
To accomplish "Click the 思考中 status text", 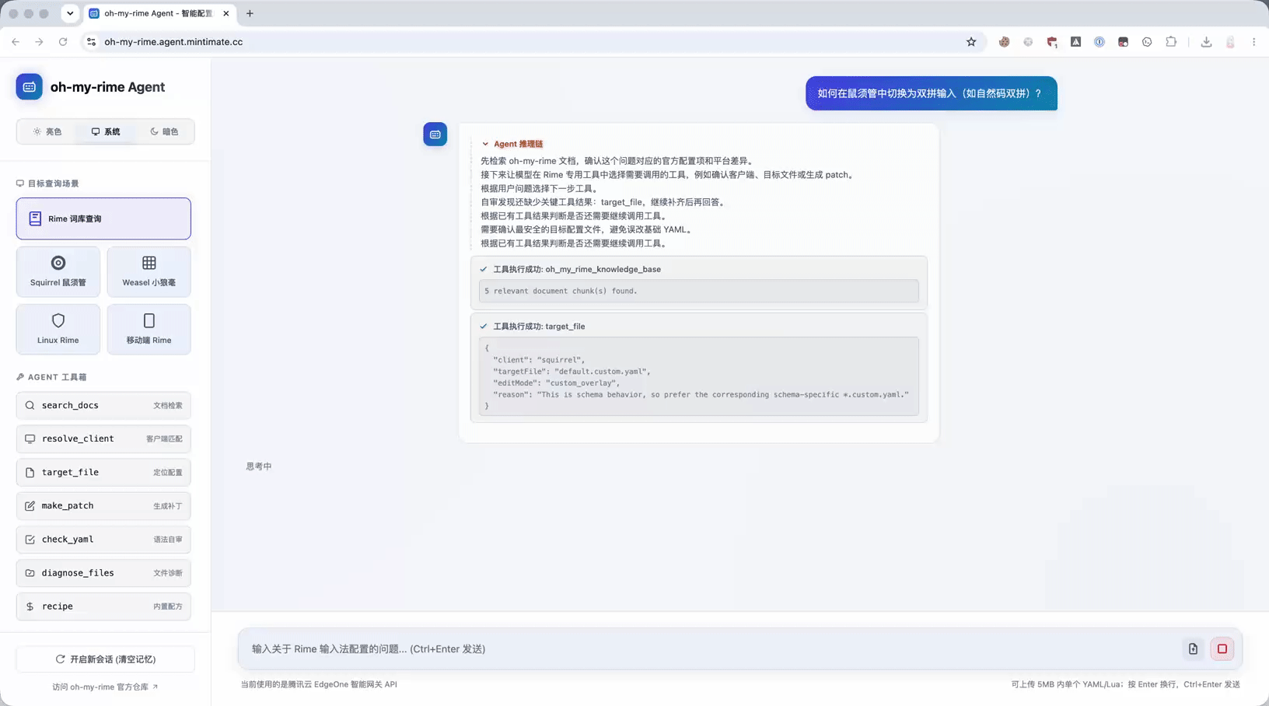I will click(x=259, y=467).
